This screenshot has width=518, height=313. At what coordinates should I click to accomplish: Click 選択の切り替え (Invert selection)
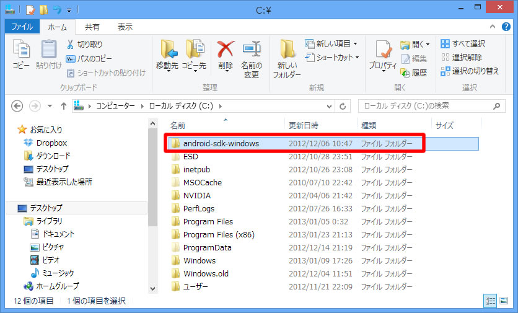coord(470,71)
